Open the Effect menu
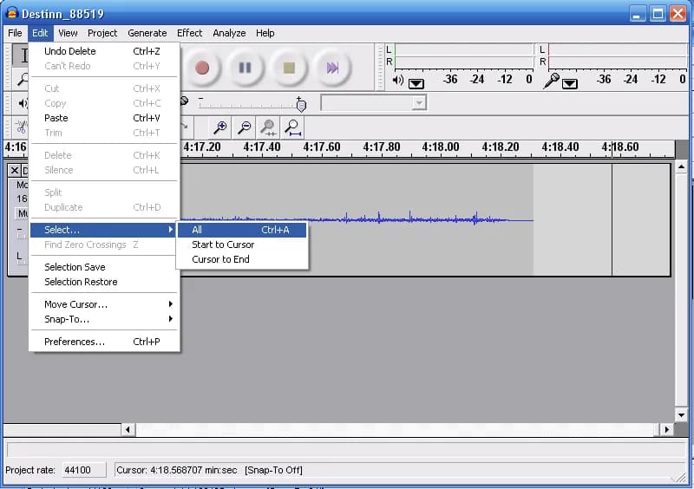This screenshot has width=694, height=489. click(189, 33)
